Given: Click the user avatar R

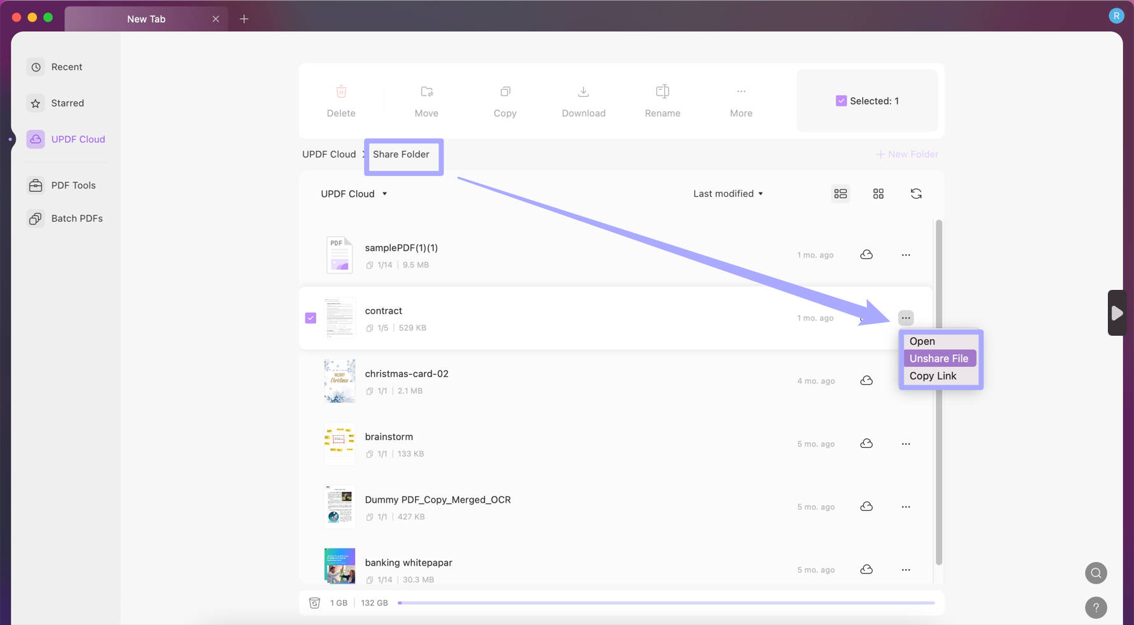Looking at the screenshot, I should tap(1116, 16).
